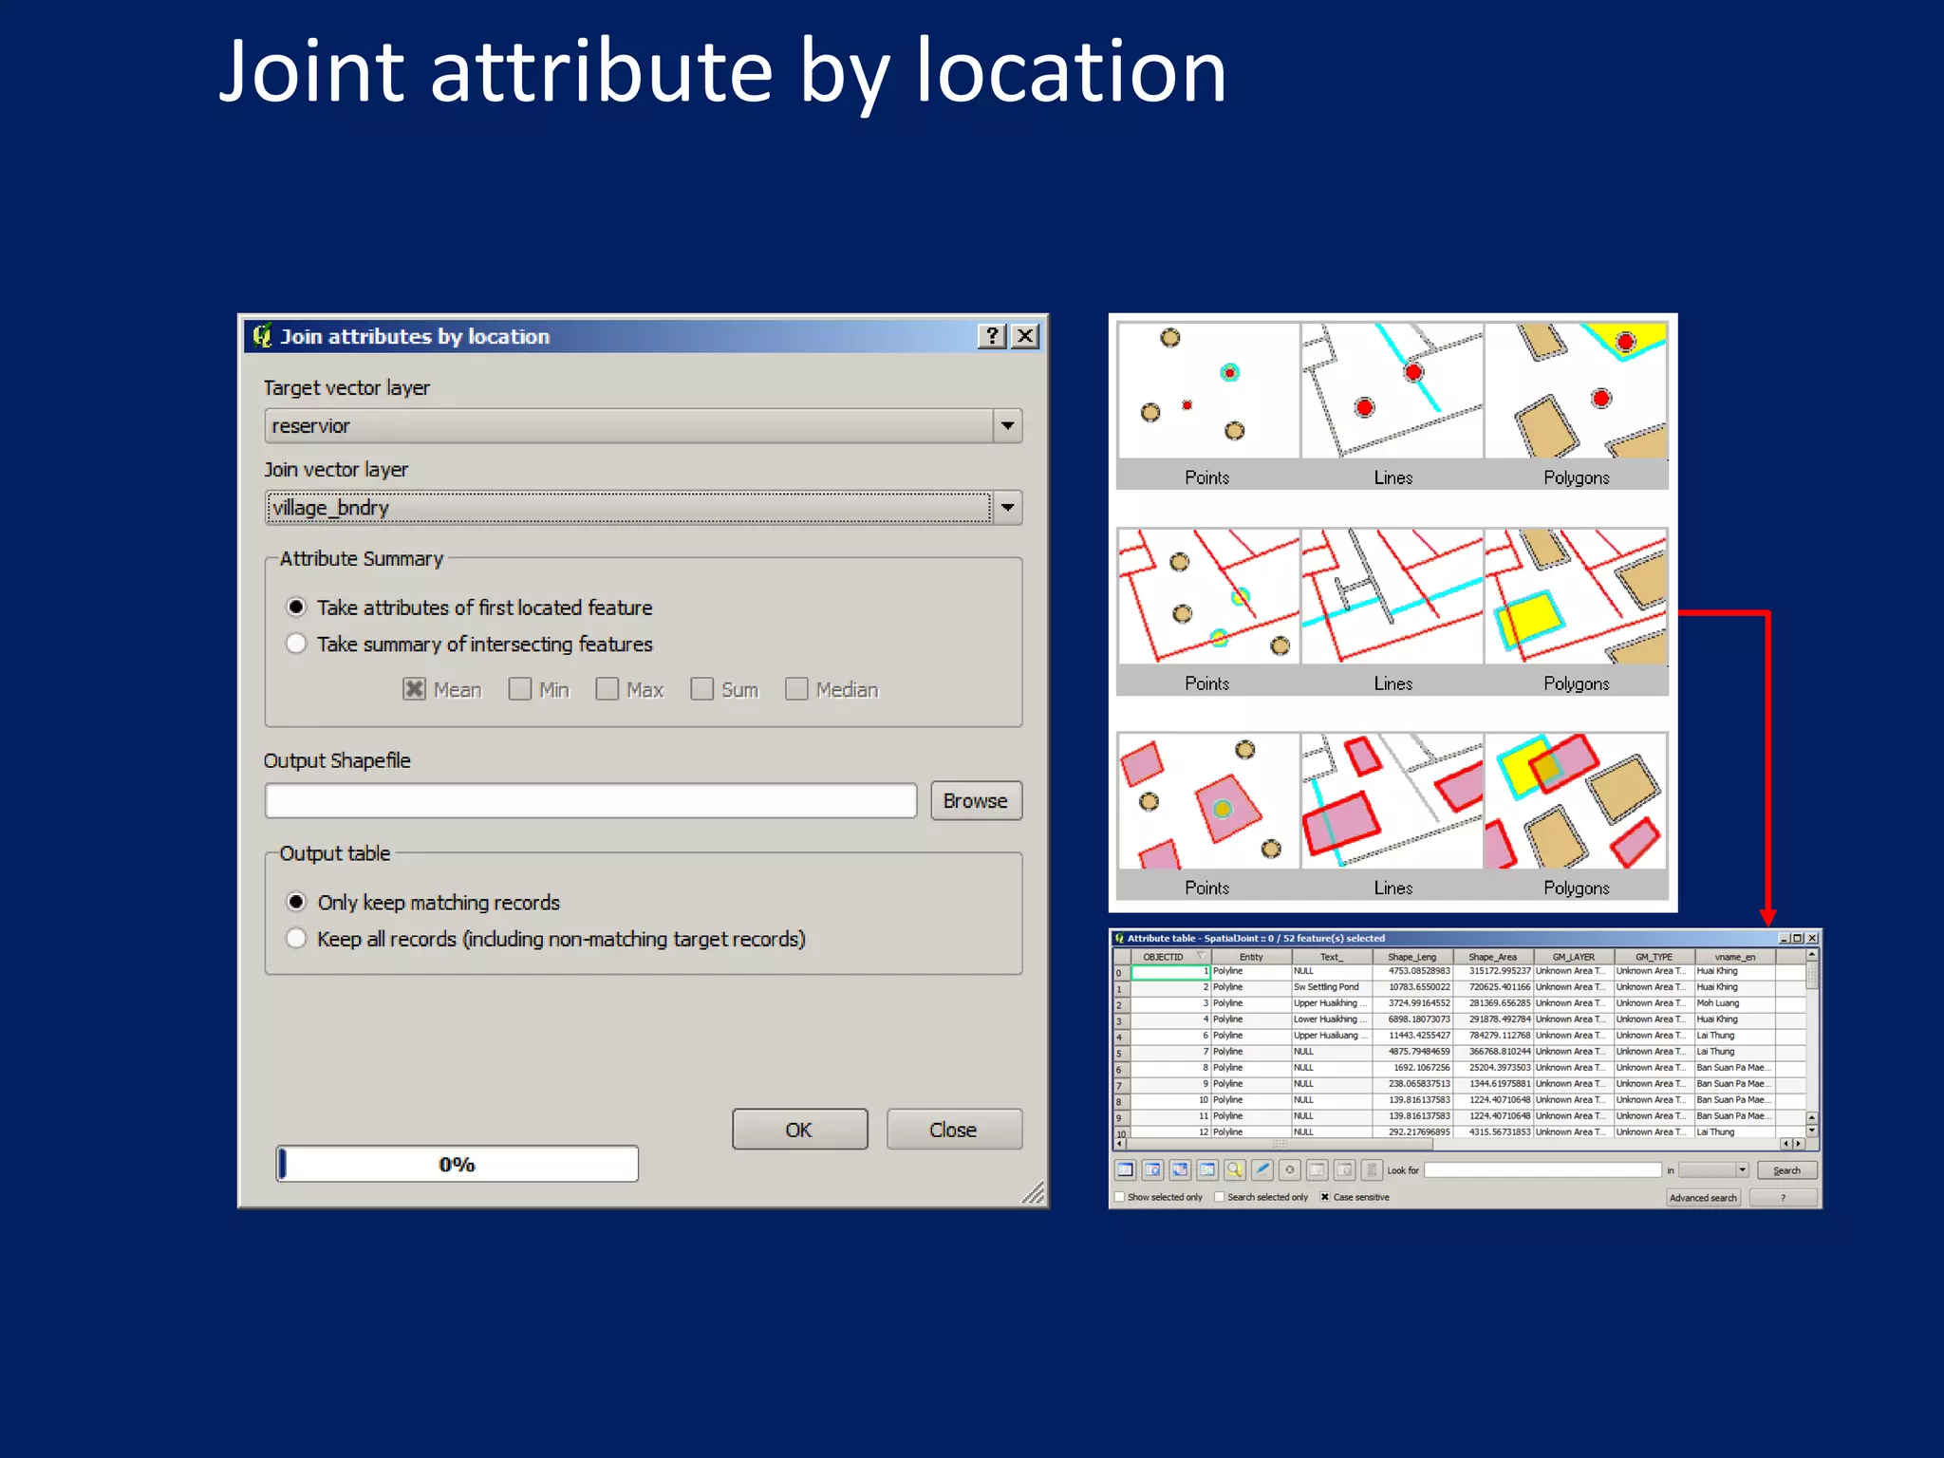
Task: Click the 'Sw Settling Pond' cell
Action: pyautogui.click(x=1332, y=987)
